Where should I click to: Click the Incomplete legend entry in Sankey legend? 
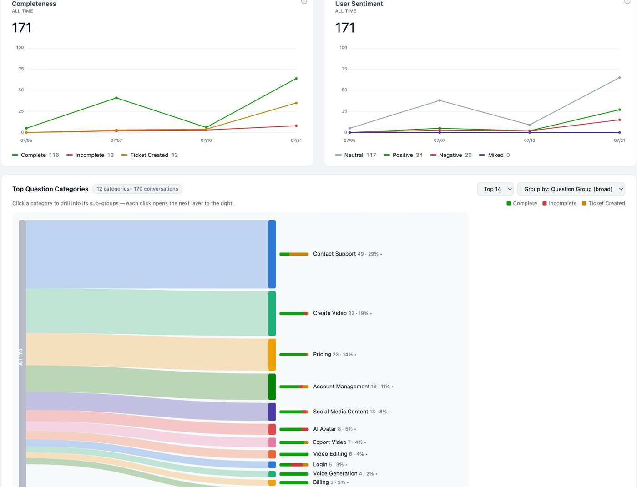click(x=559, y=203)
